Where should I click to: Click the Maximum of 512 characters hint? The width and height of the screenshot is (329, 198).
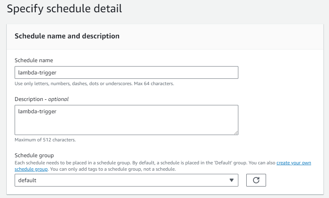click(45, 140)
